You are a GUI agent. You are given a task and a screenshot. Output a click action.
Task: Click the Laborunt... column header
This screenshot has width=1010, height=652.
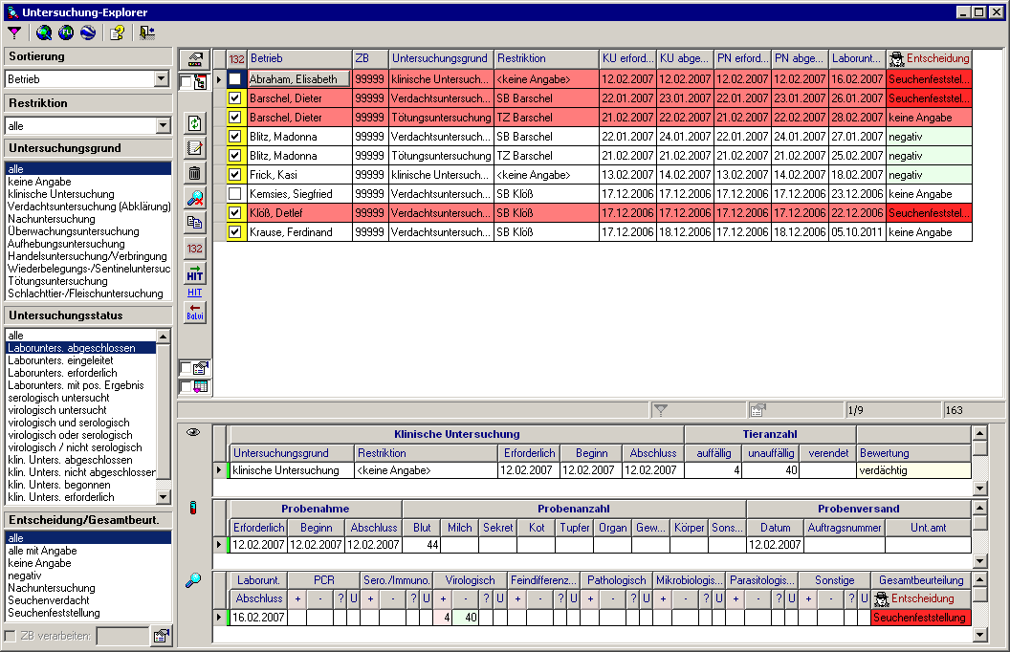[x=857, y=58]
